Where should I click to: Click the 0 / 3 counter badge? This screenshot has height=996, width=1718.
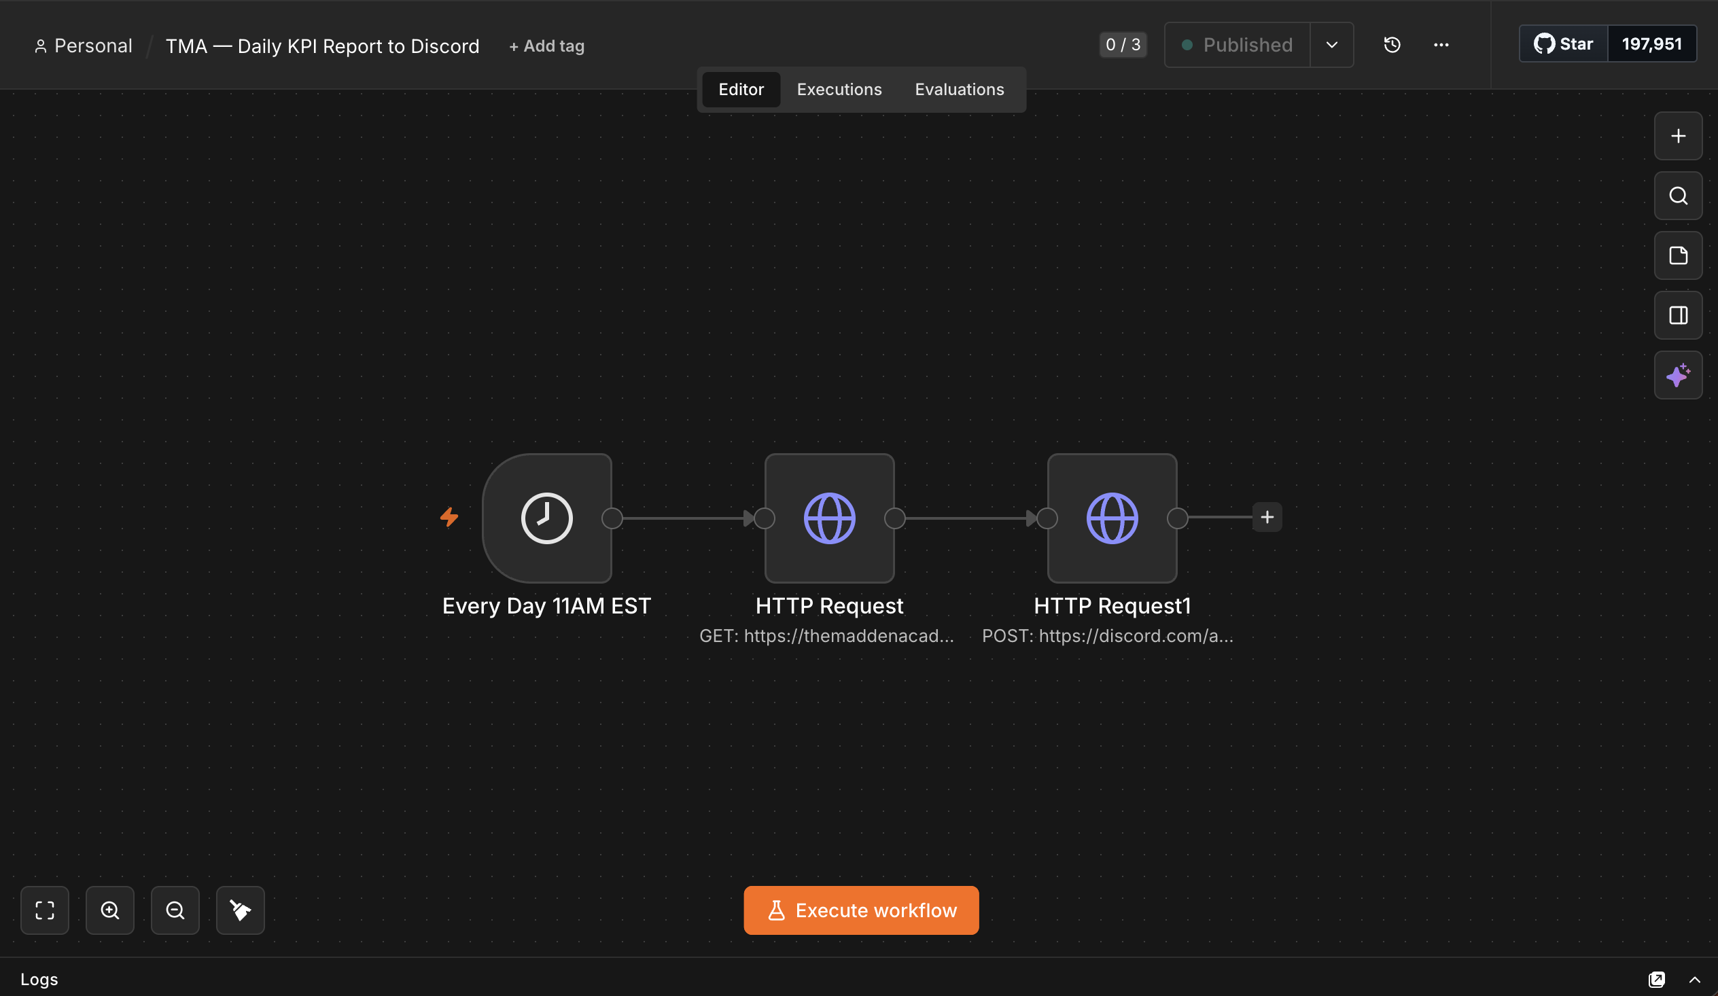pyautogui.click(x=1122, y=45)
